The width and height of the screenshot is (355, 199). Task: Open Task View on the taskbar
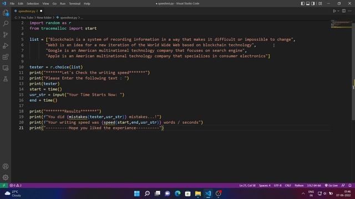[158, 193]
